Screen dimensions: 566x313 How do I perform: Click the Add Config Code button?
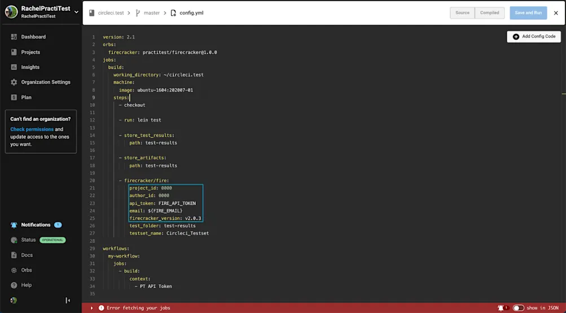[x=533, y=37]
